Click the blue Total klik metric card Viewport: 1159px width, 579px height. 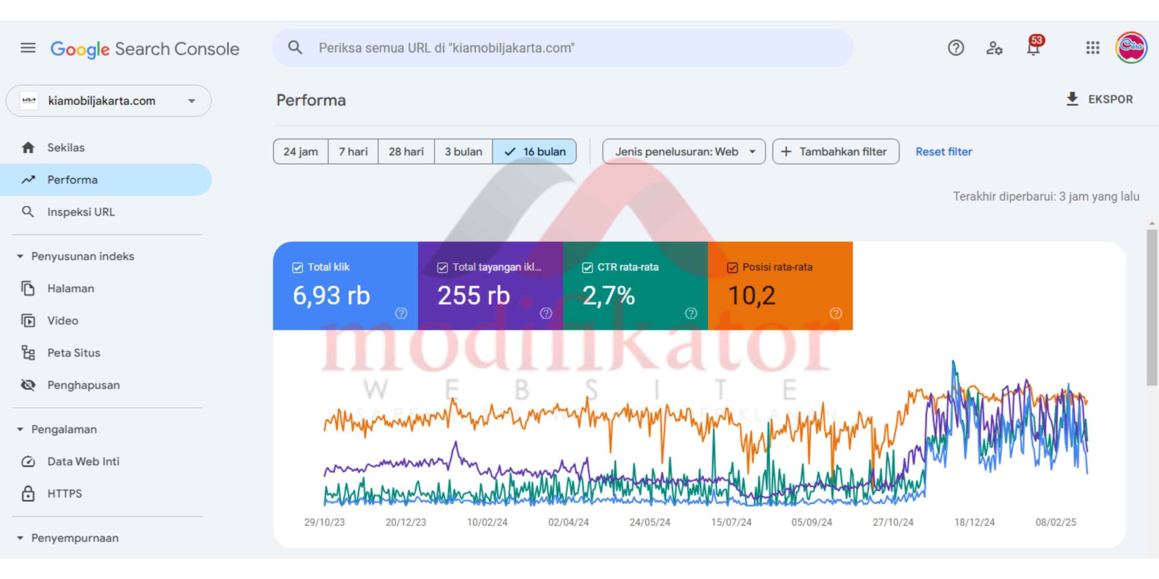tap(345, 286)
